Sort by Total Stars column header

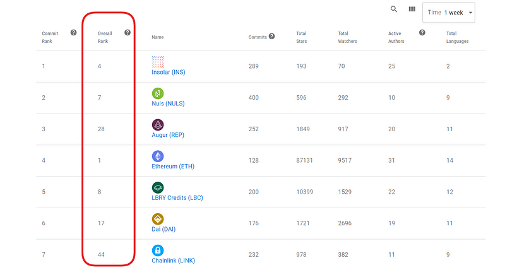coord(302,37)
